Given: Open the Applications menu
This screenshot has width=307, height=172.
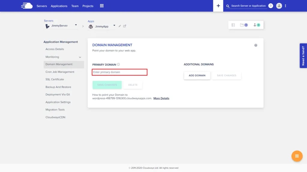Looking at the screenshot, I should point(59,6).
